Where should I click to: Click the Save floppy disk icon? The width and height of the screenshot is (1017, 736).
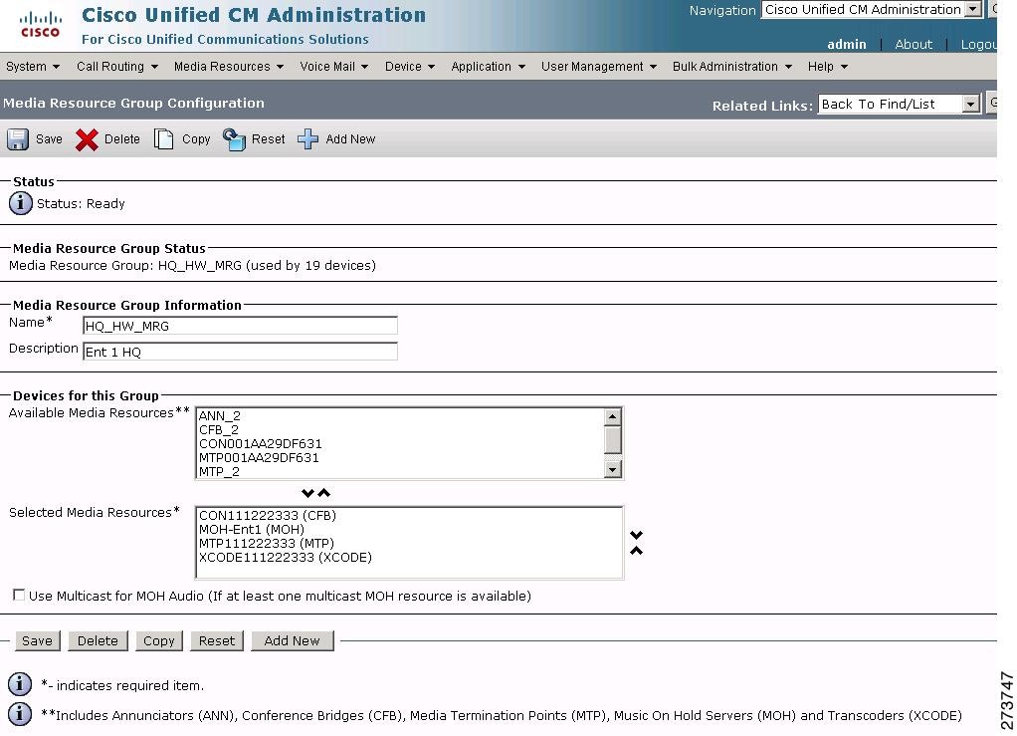coord(18,138)
